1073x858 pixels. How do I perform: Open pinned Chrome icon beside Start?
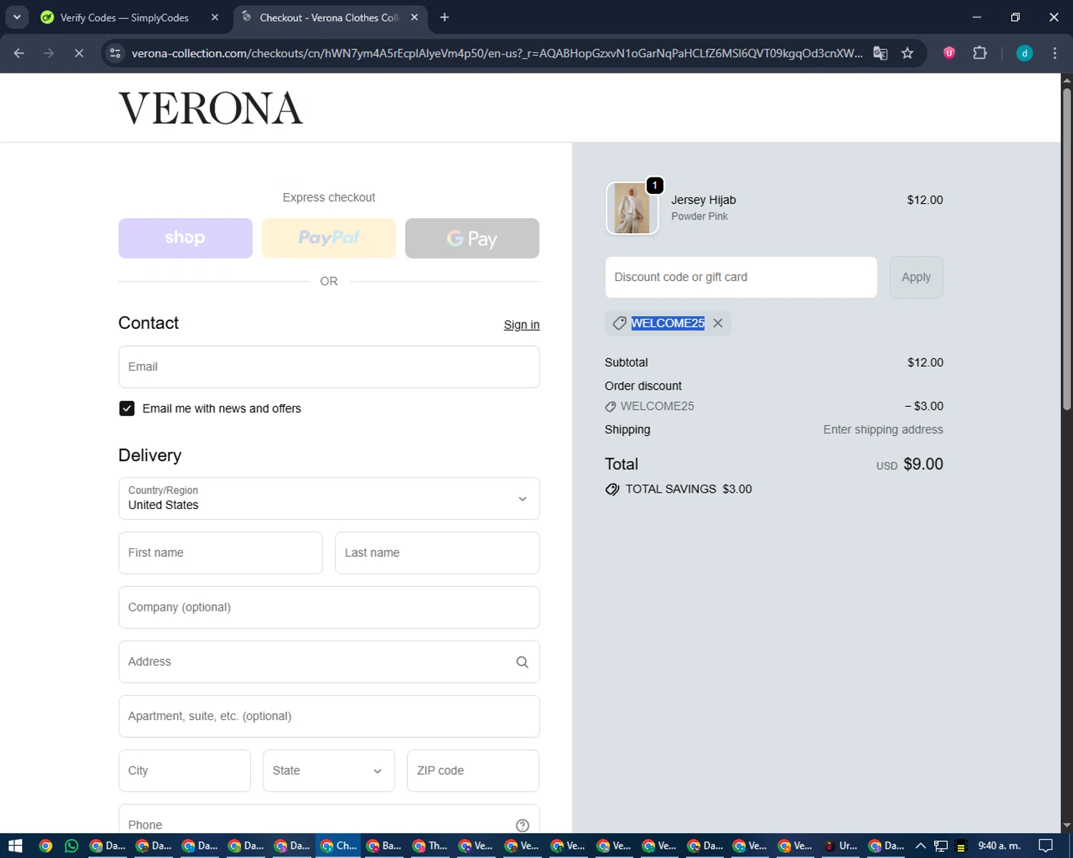tap(46, 846)
